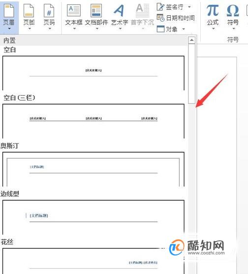Click the header gallery scrollbar thumb
248x274 pixels.
coord(192,74)
